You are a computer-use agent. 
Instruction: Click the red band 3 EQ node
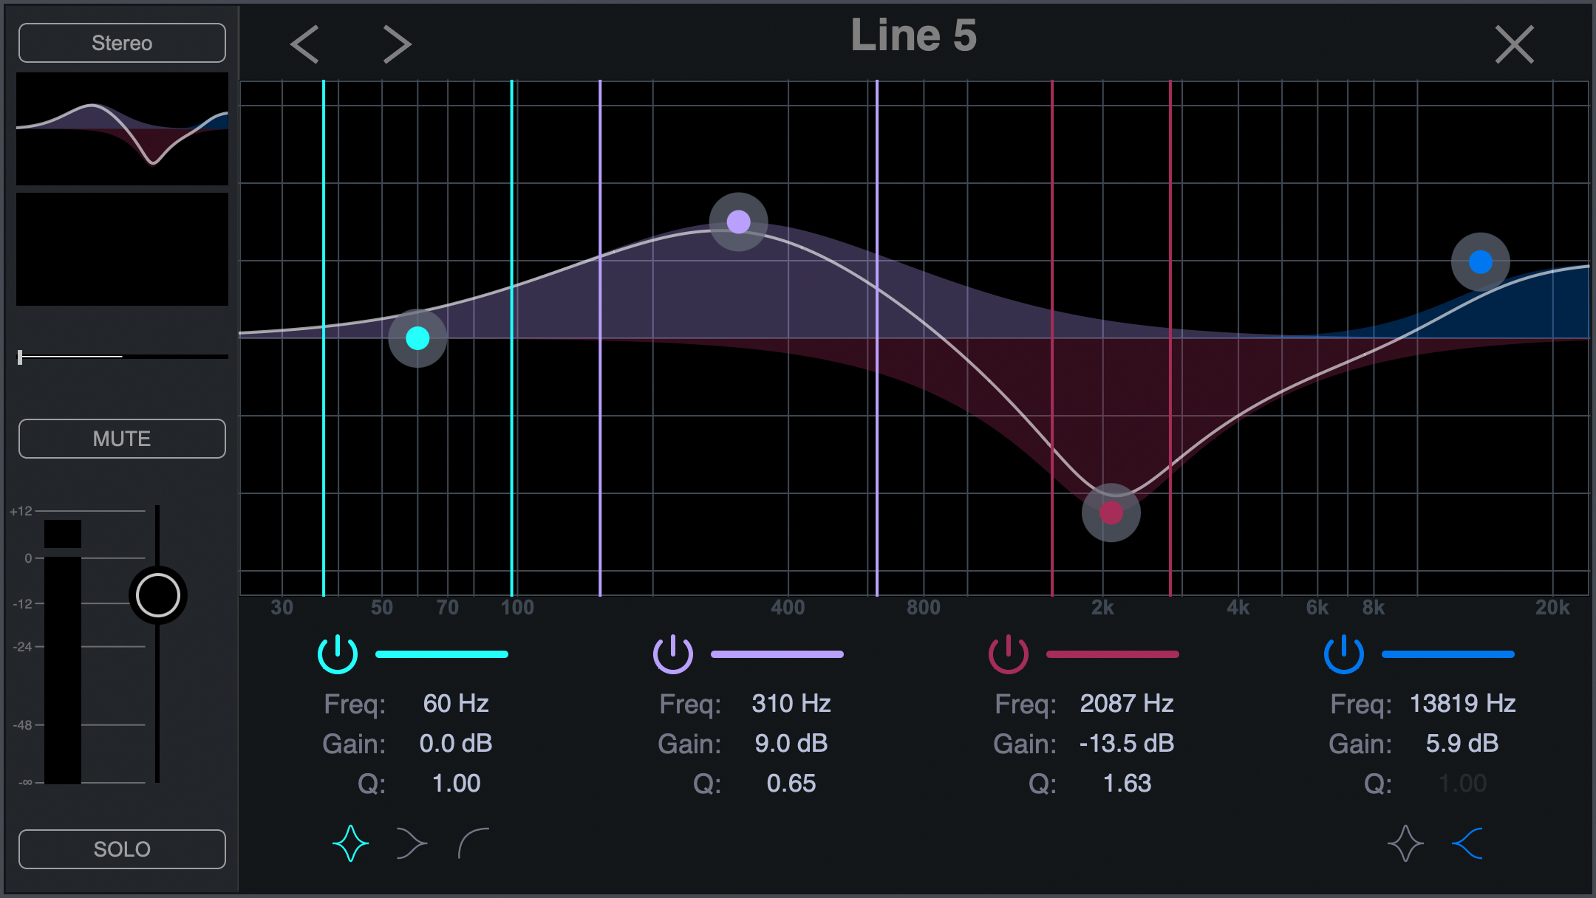[x=1111, y=513]
